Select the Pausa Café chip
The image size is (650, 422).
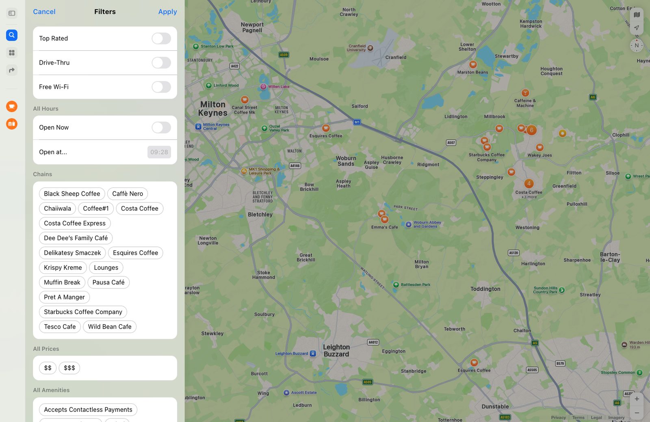[x=108, y=282]
